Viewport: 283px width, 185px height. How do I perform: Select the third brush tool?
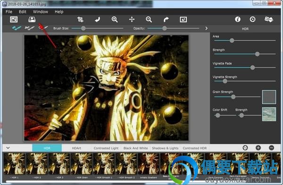click(x=43, y=28)
